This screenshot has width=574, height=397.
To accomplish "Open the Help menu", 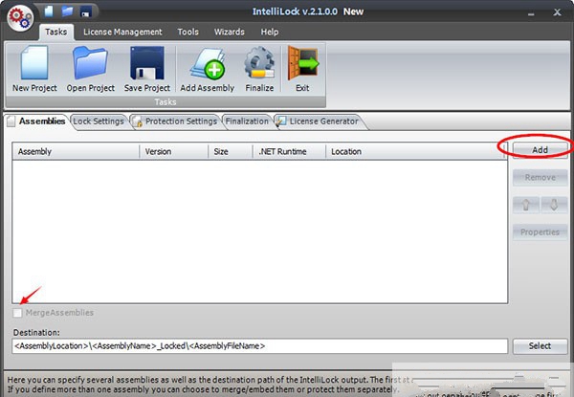I will point(270,33).
